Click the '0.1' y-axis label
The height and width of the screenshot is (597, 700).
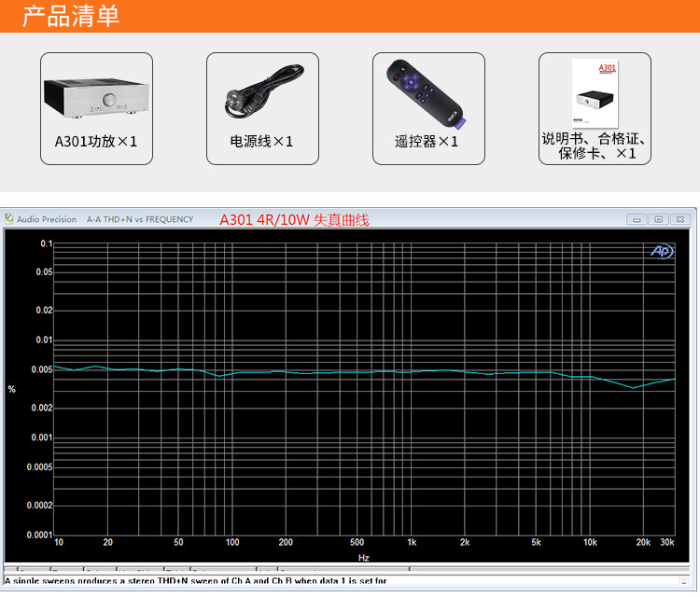[47, 243]
